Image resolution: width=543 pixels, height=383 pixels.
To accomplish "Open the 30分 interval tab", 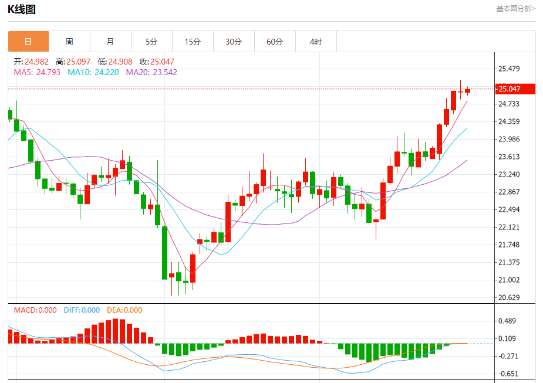I will [x=234, y=42].
